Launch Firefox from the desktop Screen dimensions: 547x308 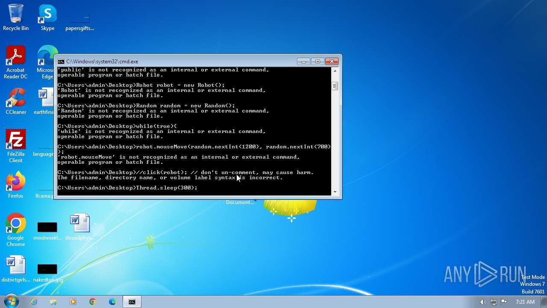(16, 185)
